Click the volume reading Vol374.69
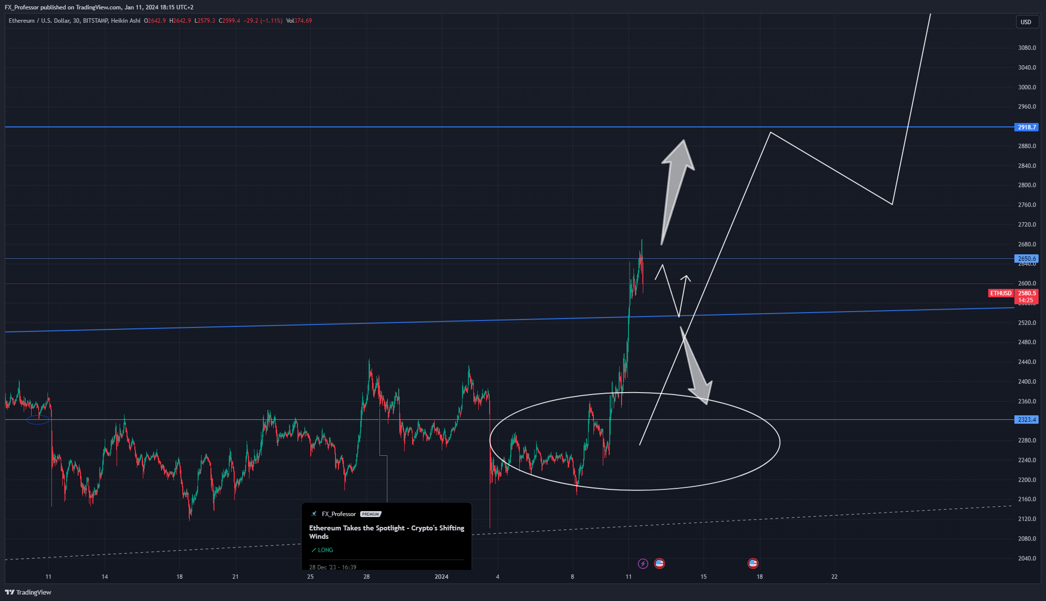 [299, 21]
